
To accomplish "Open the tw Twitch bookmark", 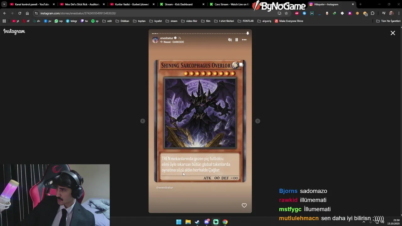I will [x=84, y=21].
